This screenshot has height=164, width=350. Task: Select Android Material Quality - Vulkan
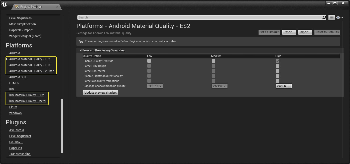[32, 71]
